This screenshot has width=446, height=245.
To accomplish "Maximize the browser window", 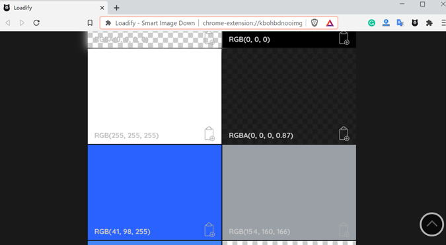I will [423, 4].
